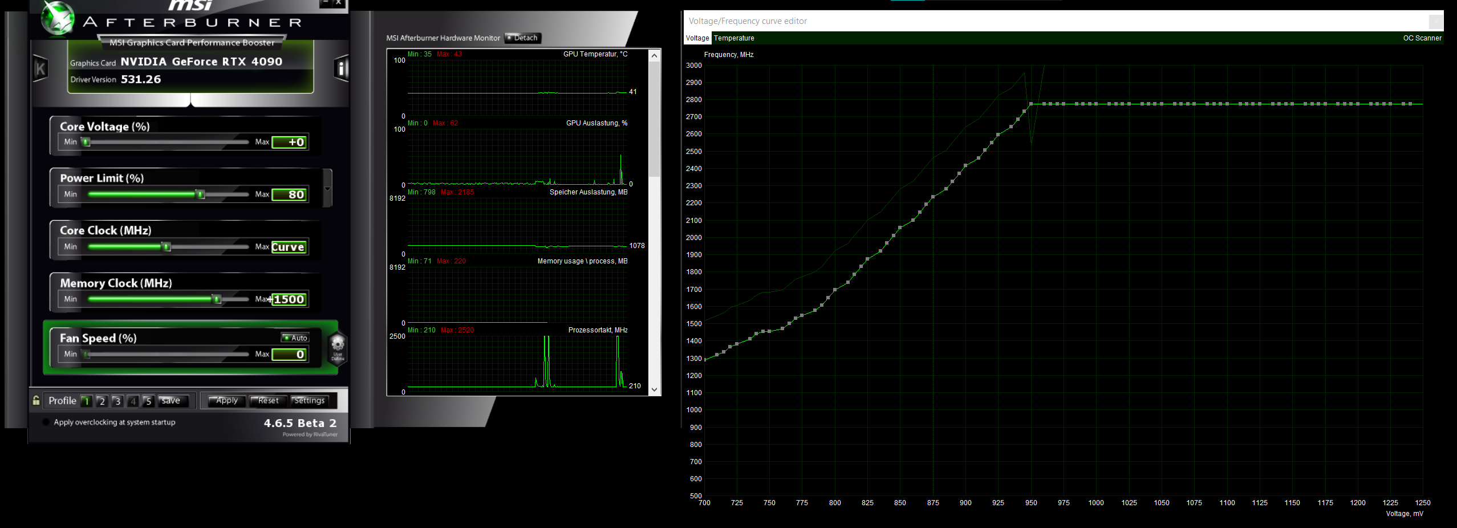
Task: Detach the Hardware Monitor panel
Action: point(522,38)
